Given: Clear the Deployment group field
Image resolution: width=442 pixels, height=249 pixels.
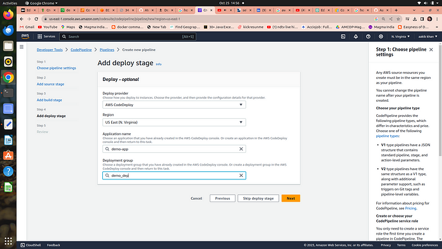Looking at the screenshot, I should pos(241,176).
